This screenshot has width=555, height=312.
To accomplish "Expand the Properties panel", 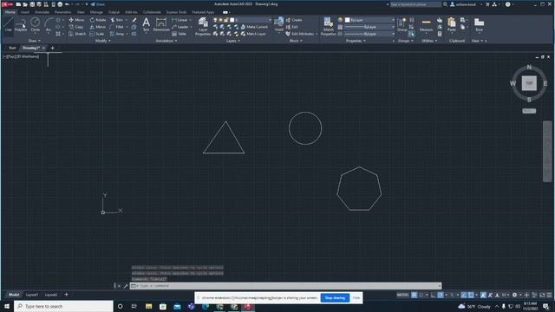I will point(356,41).
